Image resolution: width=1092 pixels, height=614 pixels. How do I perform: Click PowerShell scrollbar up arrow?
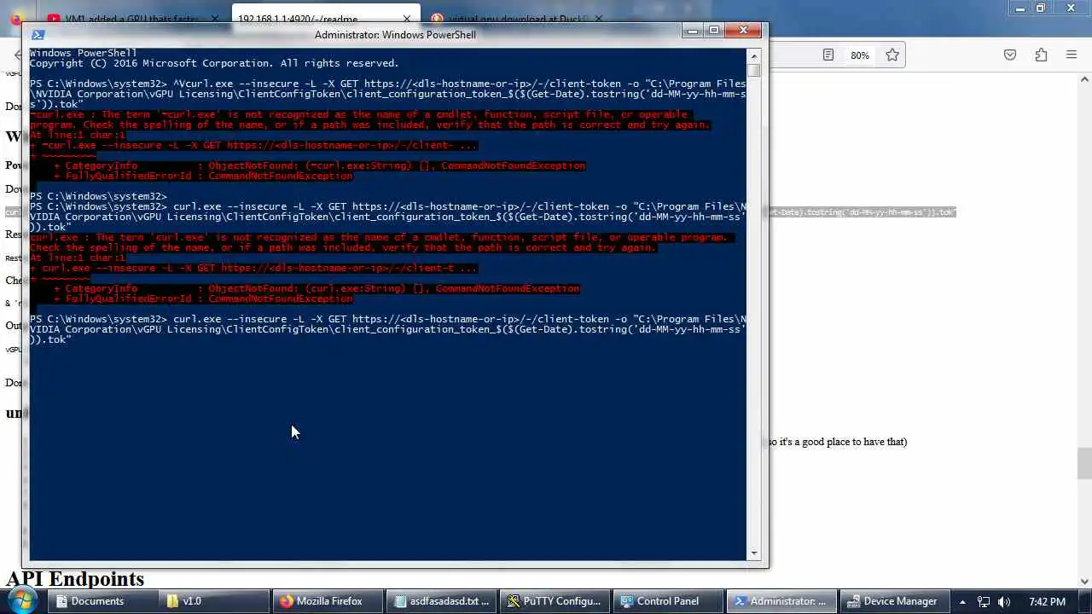point(753,55)
